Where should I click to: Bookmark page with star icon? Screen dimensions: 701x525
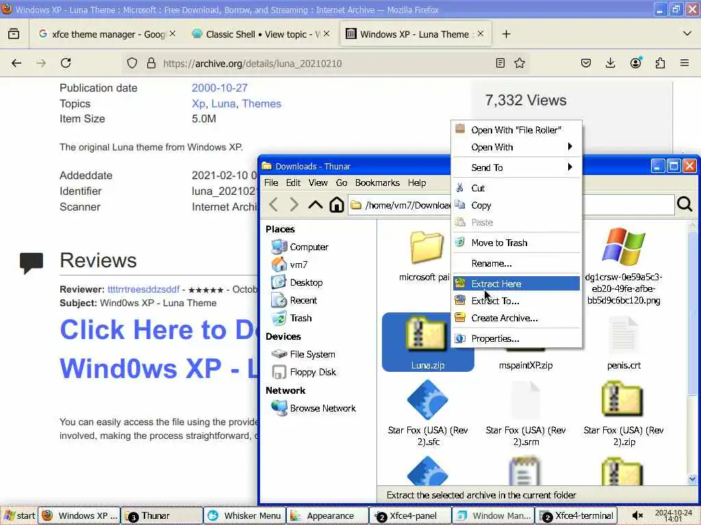[520, 63]
